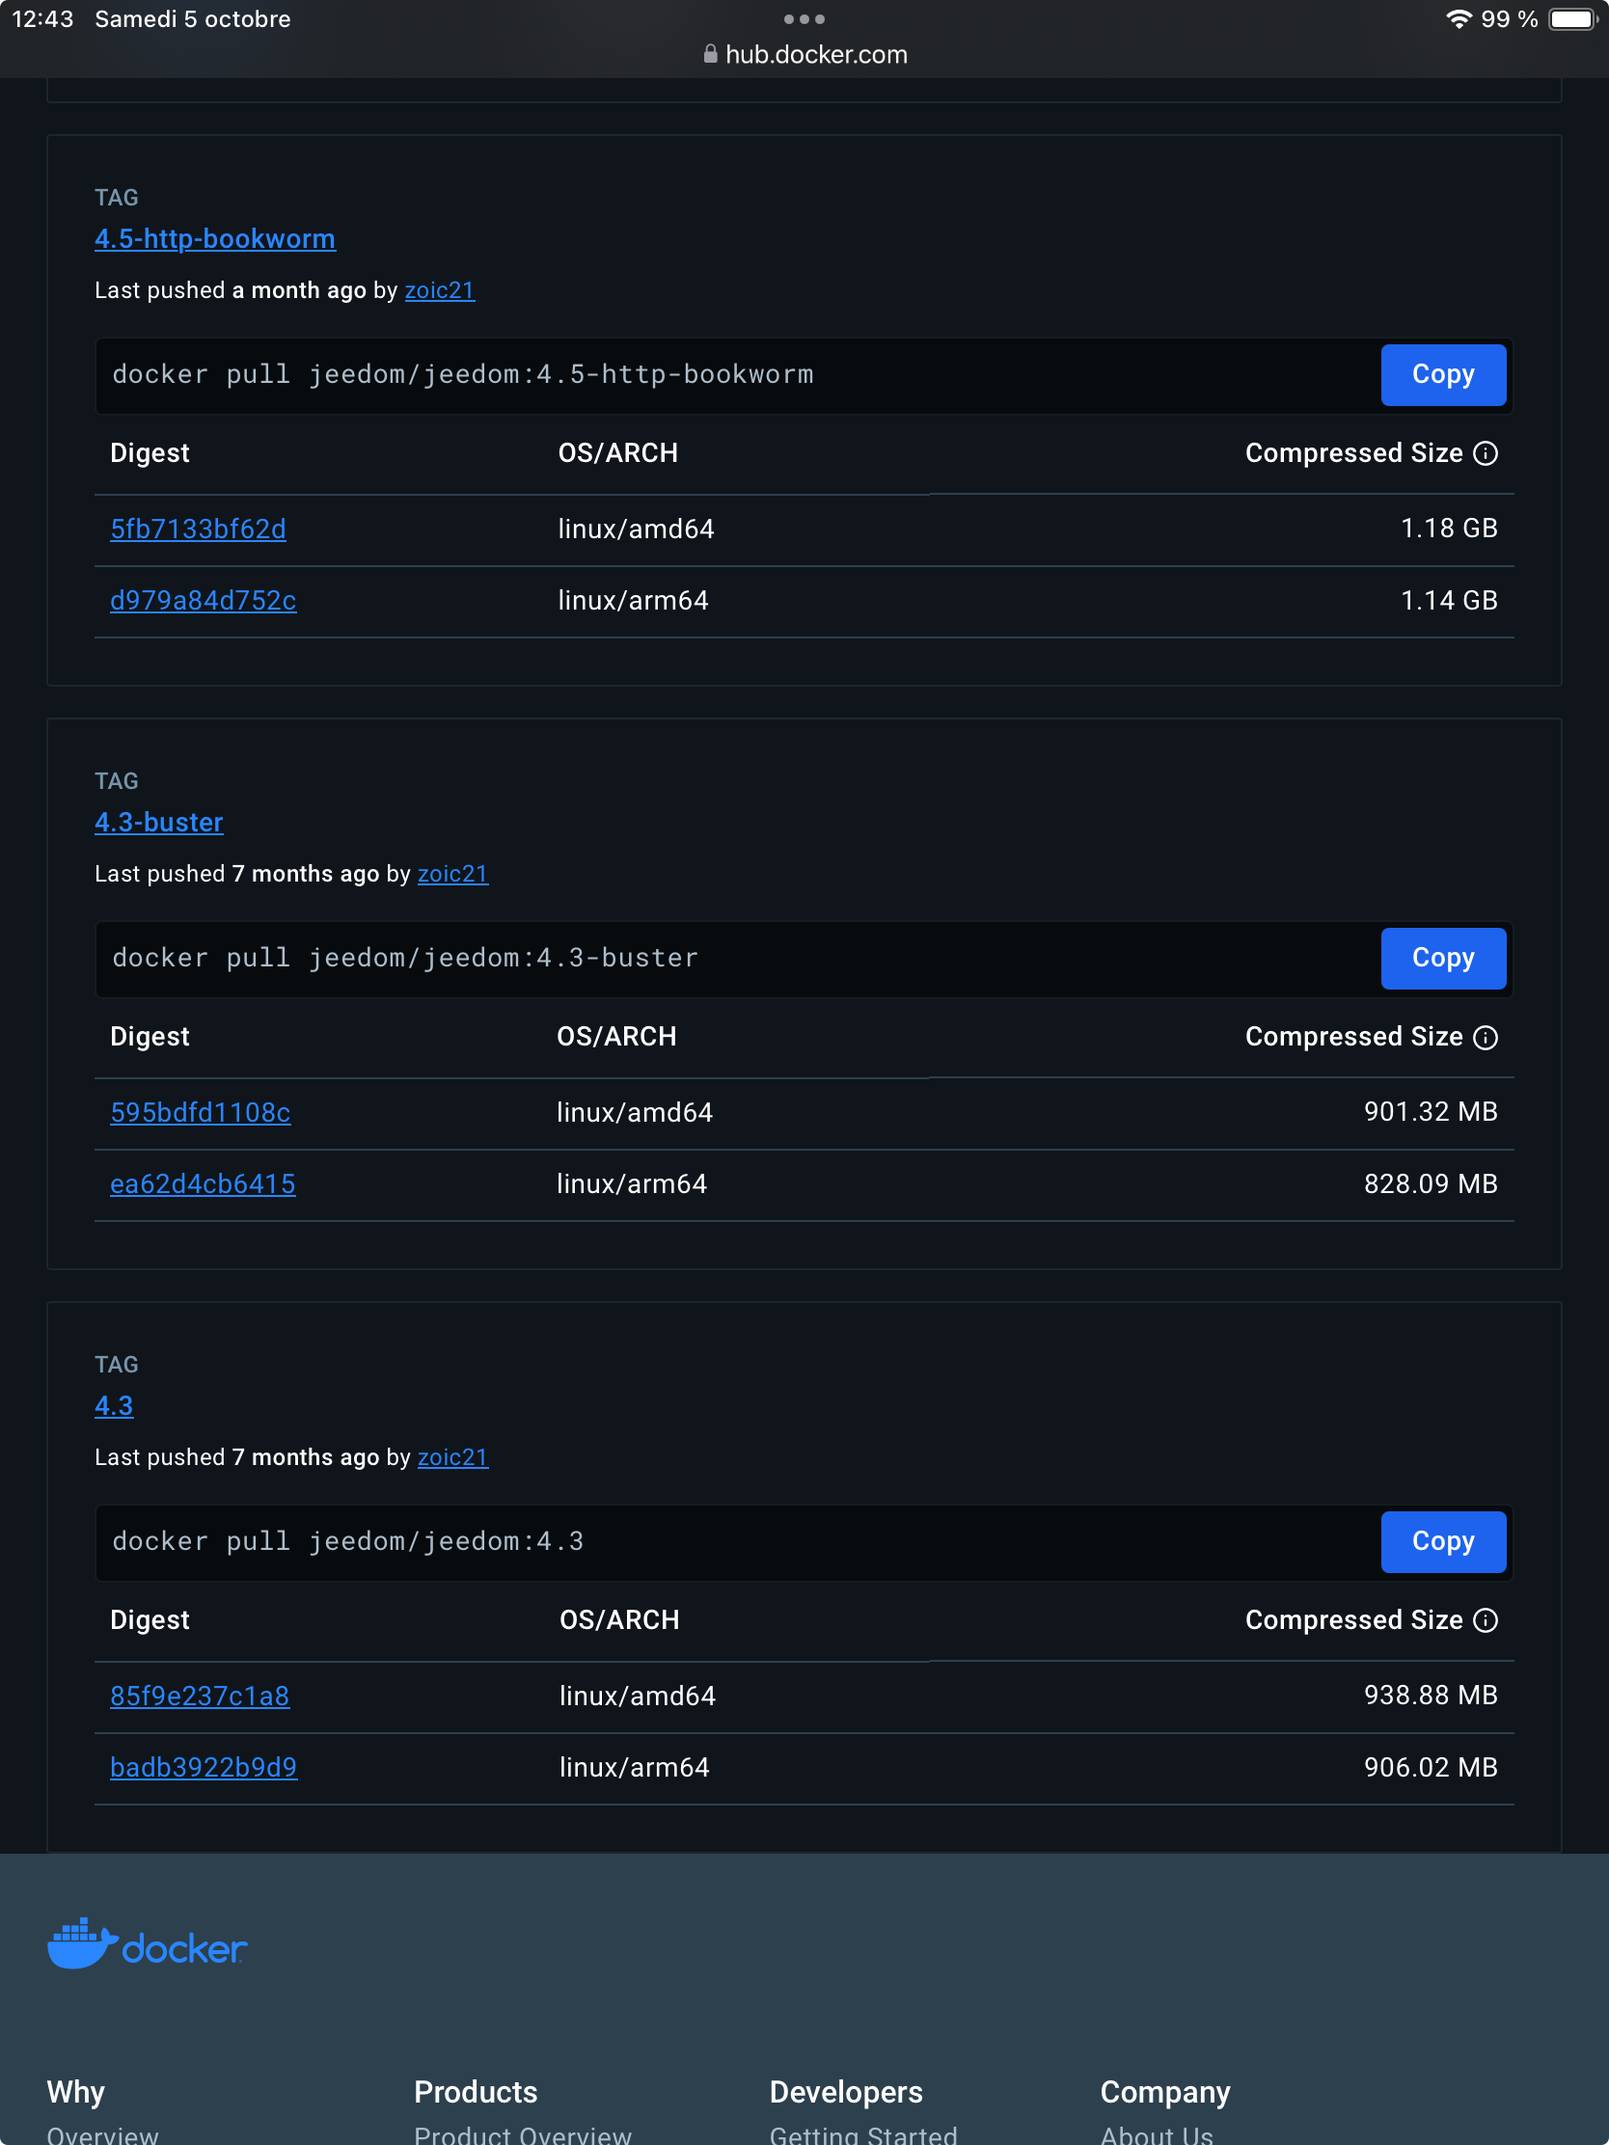1609x2145 pixels.
Task: Open the 4.3-buster tag link
Action: [x=159, y=823]
